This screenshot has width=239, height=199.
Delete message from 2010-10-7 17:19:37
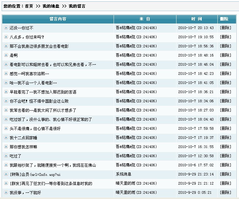point(226,138)
